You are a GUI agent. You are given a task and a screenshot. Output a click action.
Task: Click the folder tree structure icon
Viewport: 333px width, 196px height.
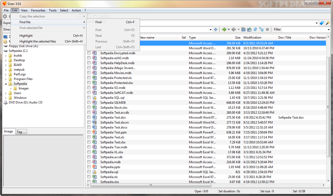(261, 29)
